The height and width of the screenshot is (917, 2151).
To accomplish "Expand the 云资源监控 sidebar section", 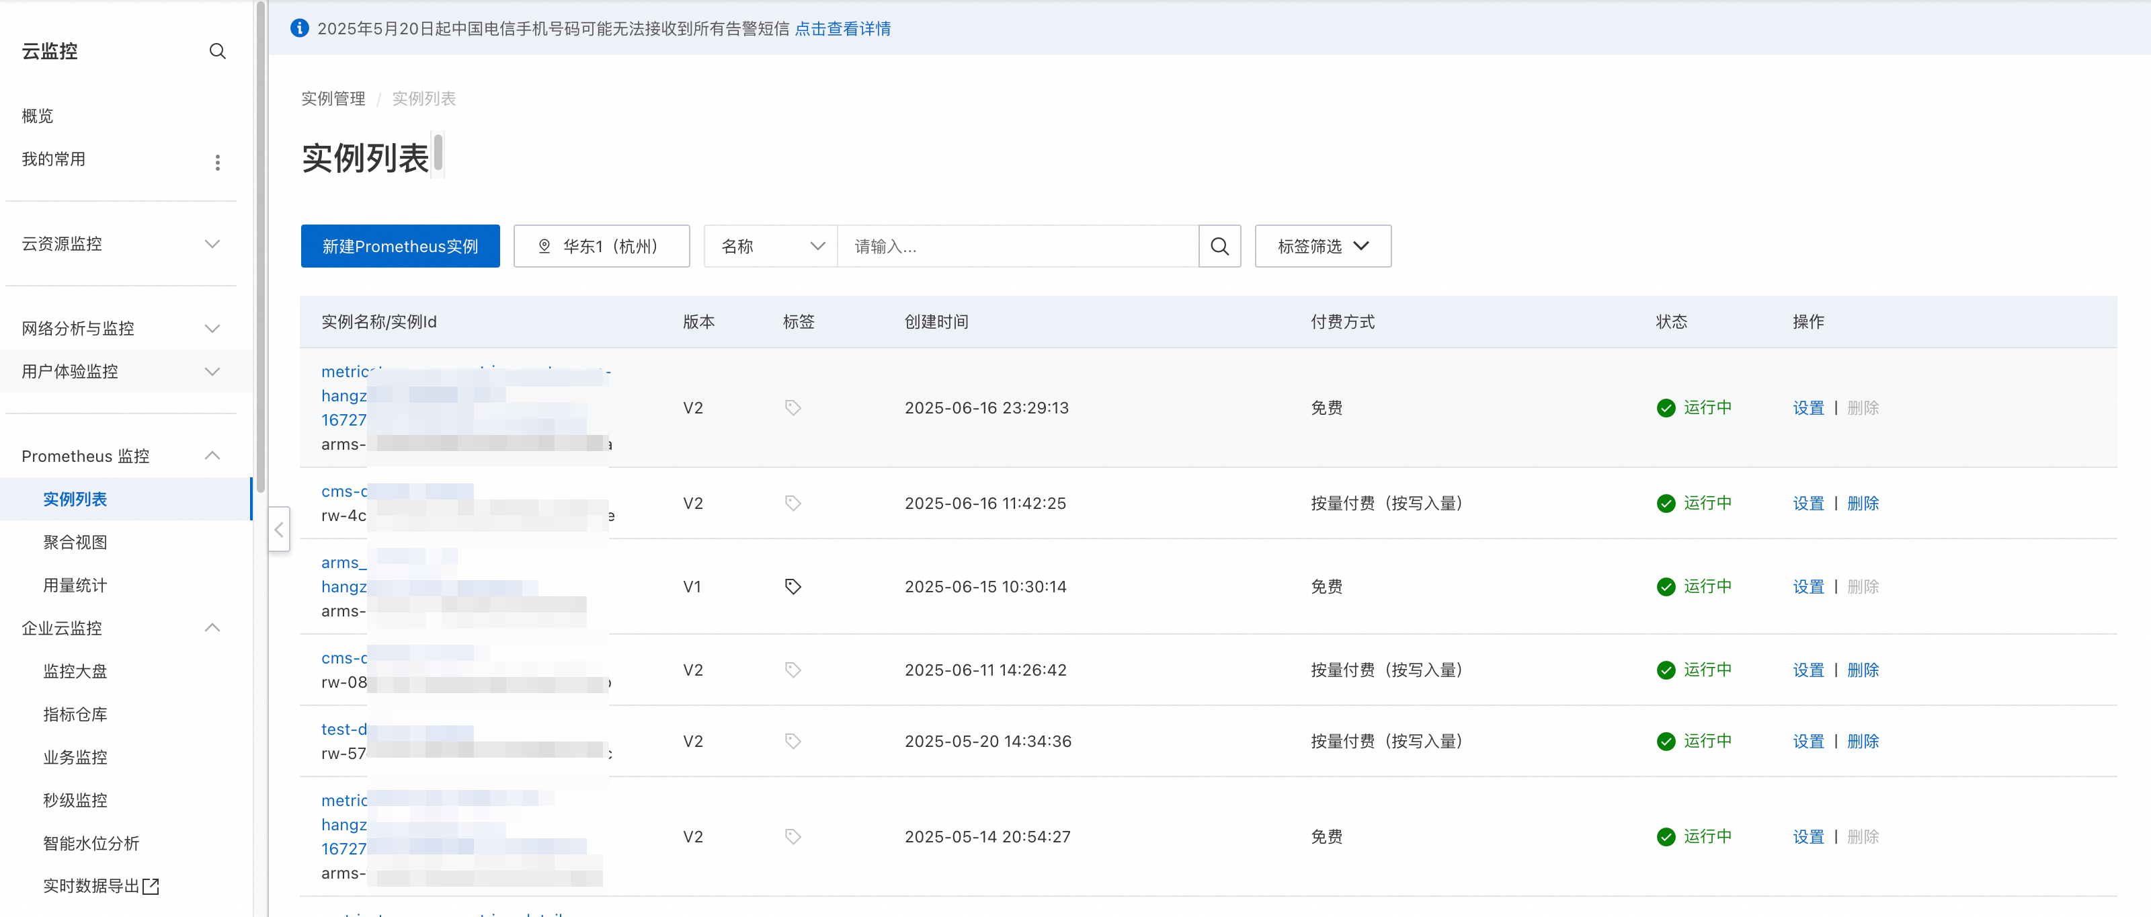I will point(212,244).
